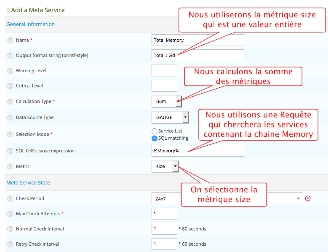This screenshot has width=328, height=252.
Task: Open the Data Source Type GAUGE dropdown
Action: point(170,117)
